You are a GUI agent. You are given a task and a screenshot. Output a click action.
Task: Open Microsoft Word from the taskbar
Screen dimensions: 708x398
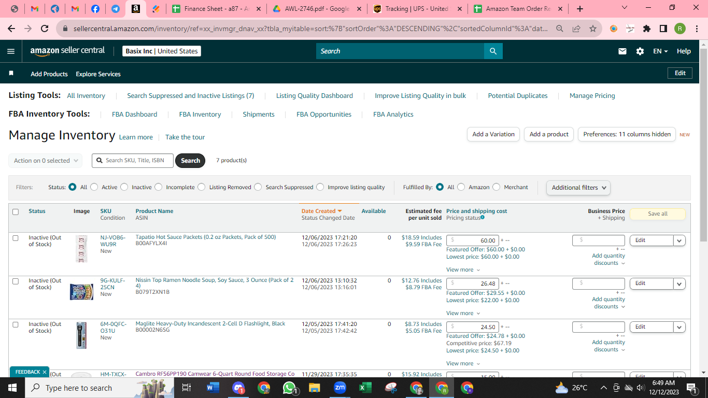213,388
